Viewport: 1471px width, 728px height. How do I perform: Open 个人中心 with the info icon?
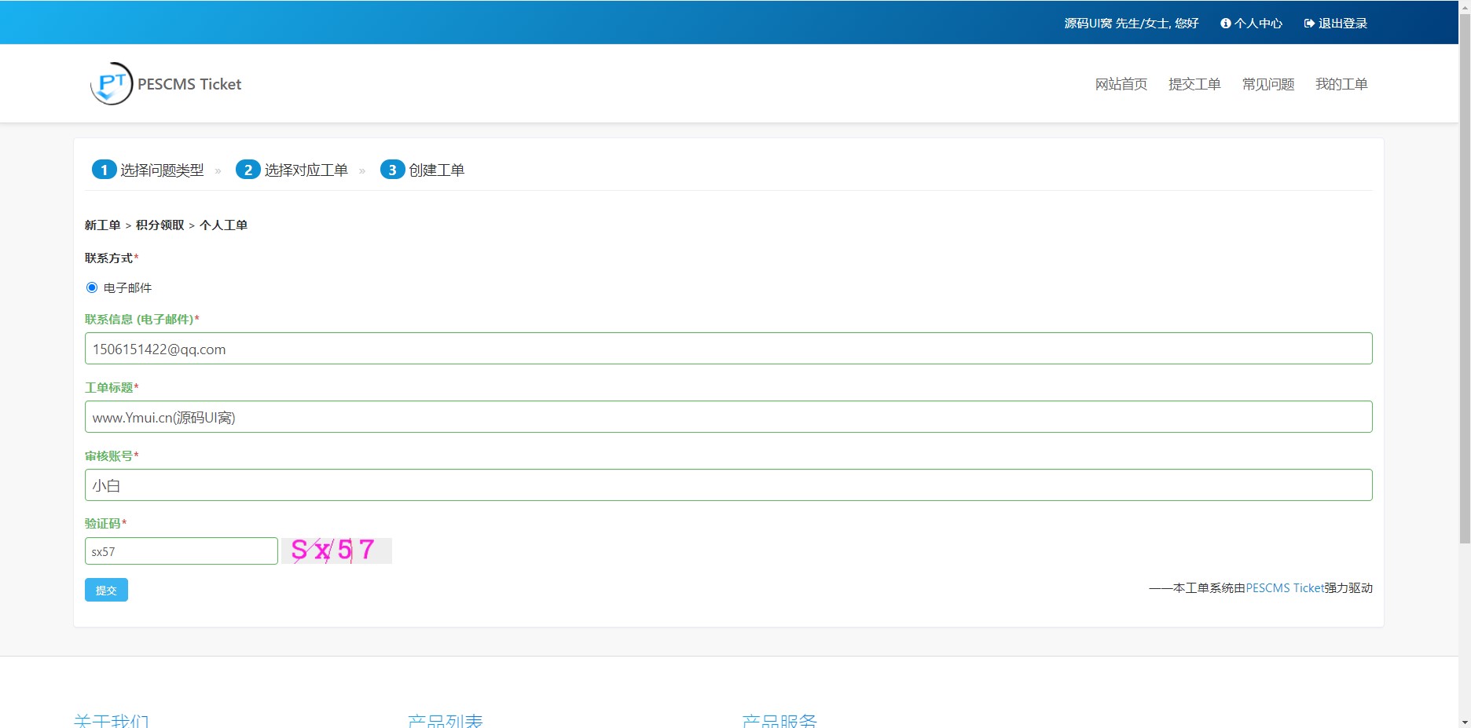click(1251, 24)
